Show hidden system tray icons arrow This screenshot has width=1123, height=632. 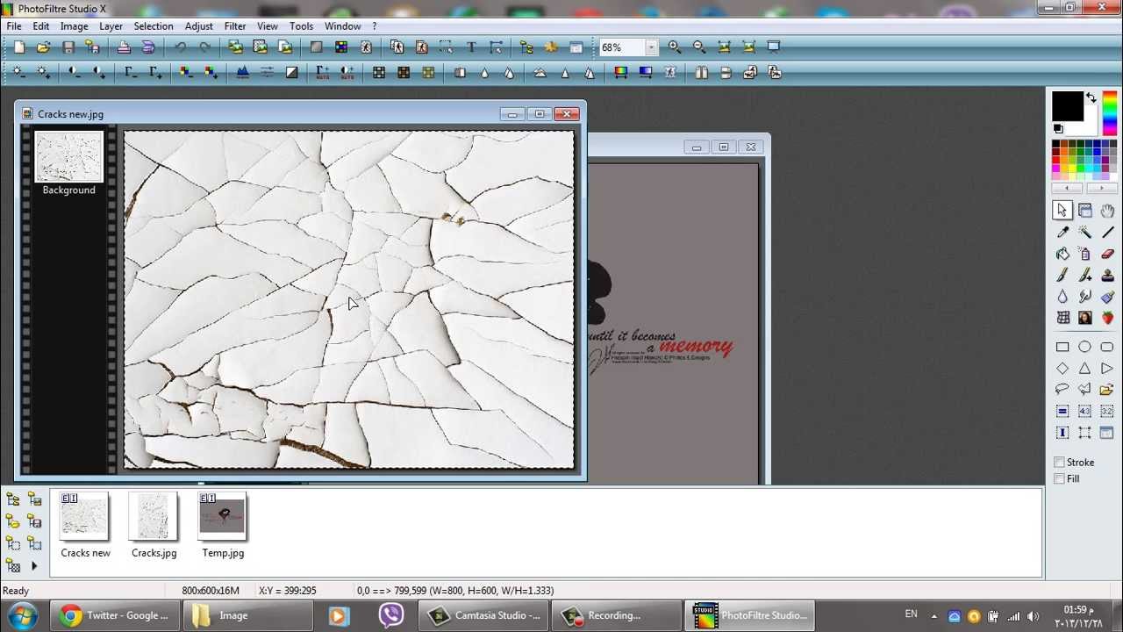pyautogui.click(x=933, y=616)
